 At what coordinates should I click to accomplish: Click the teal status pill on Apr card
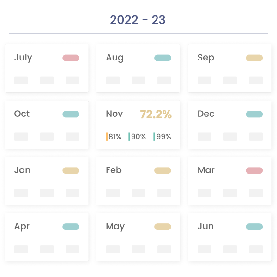(x=71, y=227)
